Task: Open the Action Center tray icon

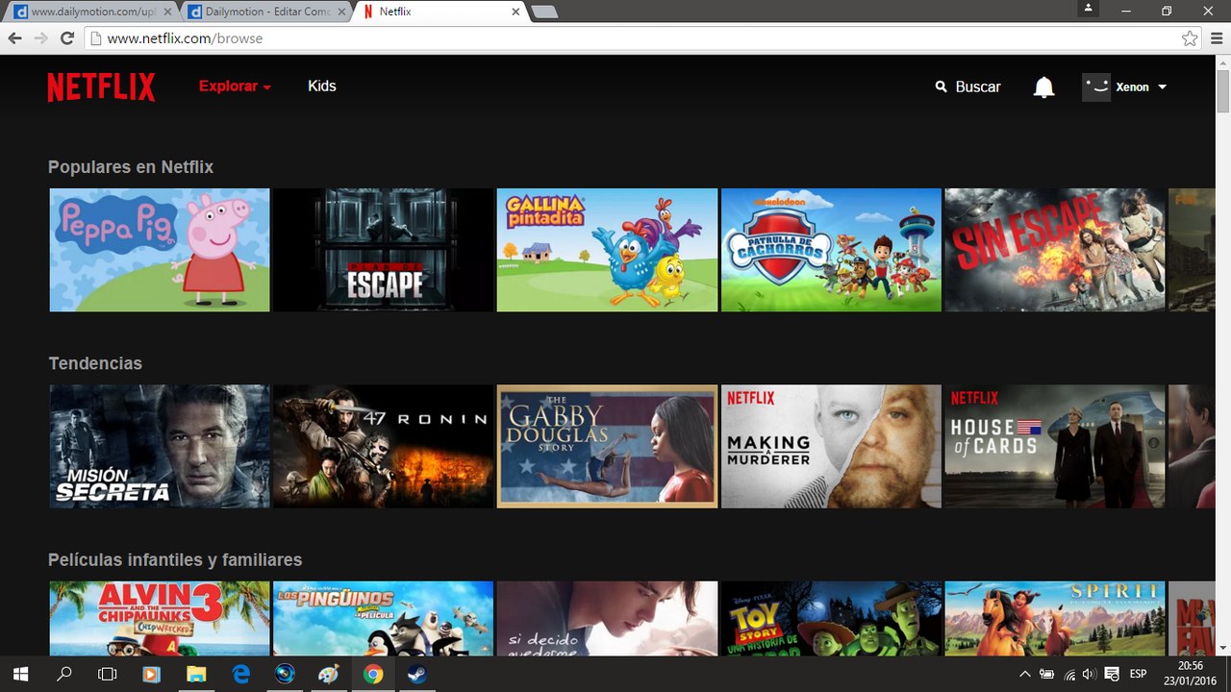Action: click(x=1112, y=674)
